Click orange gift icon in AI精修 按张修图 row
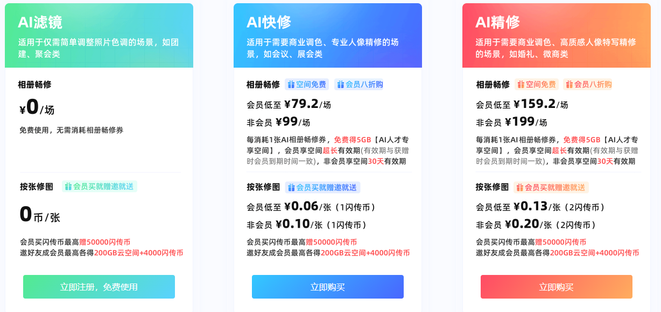This screenshot has width=661, height=312. [x=520, y=187]
